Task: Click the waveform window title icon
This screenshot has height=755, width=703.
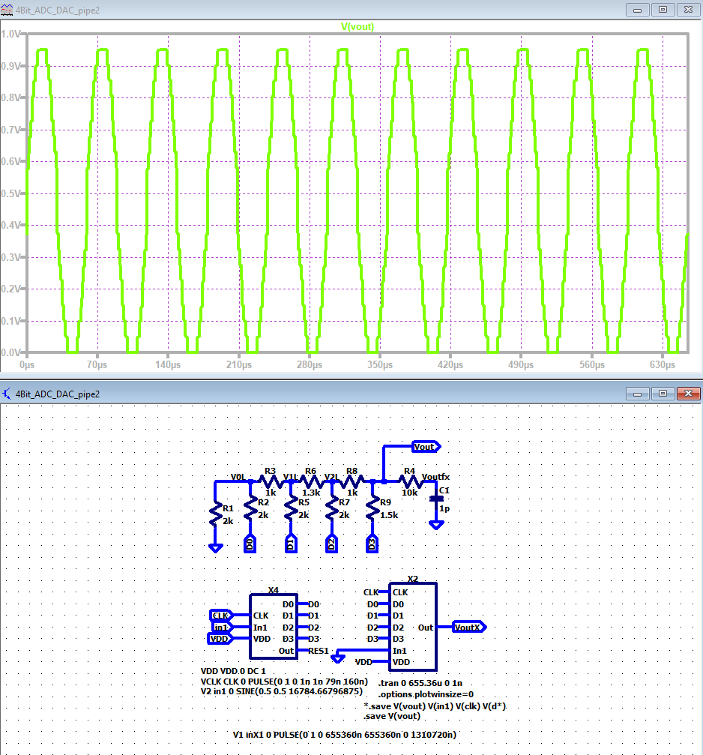Action: pyautogui.click(x=7, y=9)
